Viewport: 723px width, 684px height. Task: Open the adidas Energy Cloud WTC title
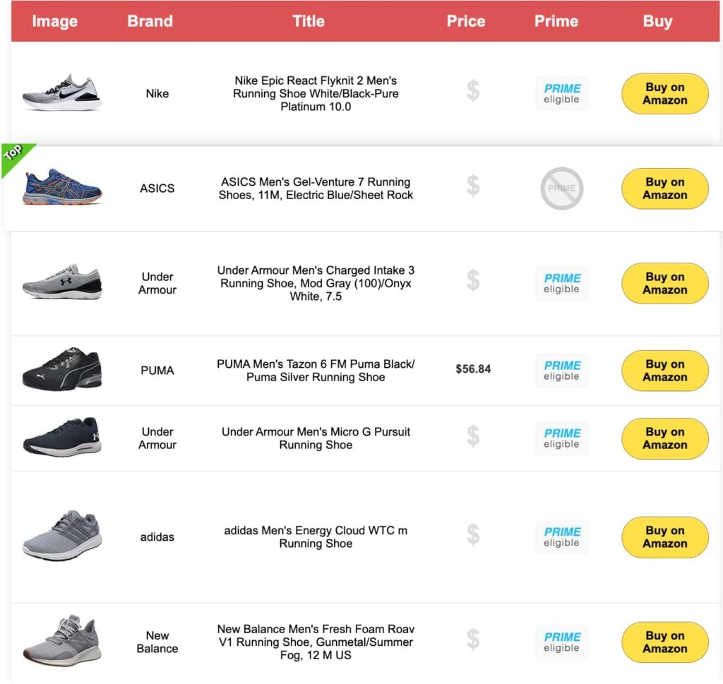[316, 536]
